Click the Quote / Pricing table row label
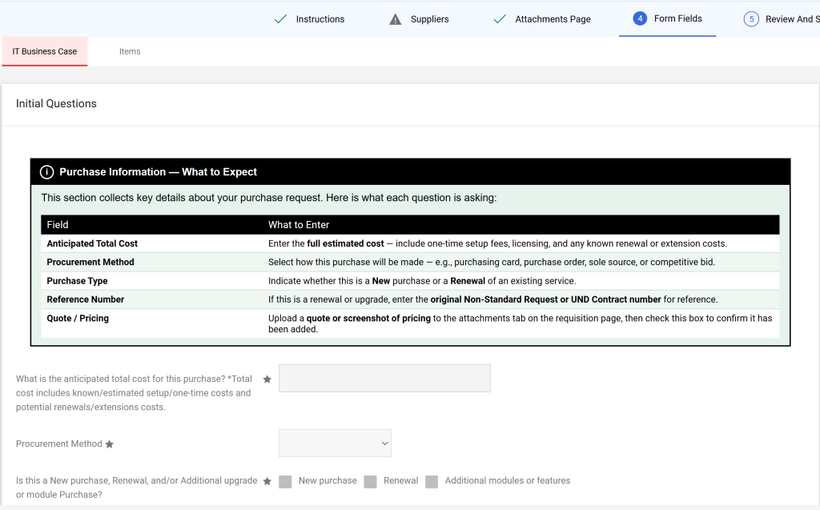The image size is (820, 510). click(x=78, y=318)
